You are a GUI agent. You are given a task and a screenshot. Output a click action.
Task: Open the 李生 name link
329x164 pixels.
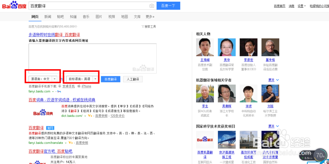(x=205, y=106)
